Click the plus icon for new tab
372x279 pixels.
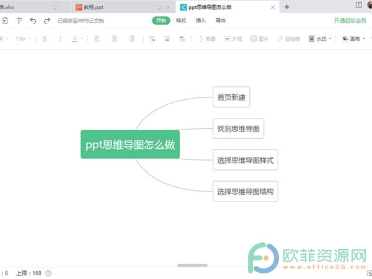286,7
